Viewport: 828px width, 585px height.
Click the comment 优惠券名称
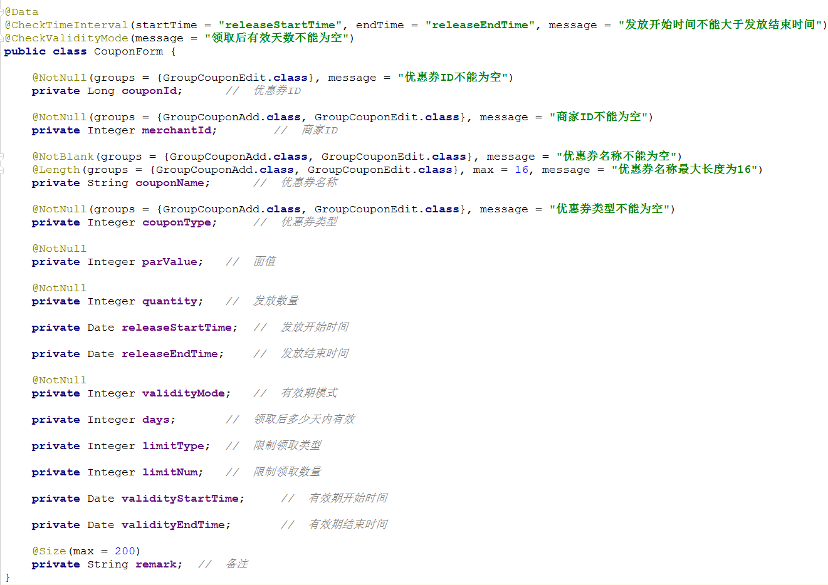click(x=309, y=183)
